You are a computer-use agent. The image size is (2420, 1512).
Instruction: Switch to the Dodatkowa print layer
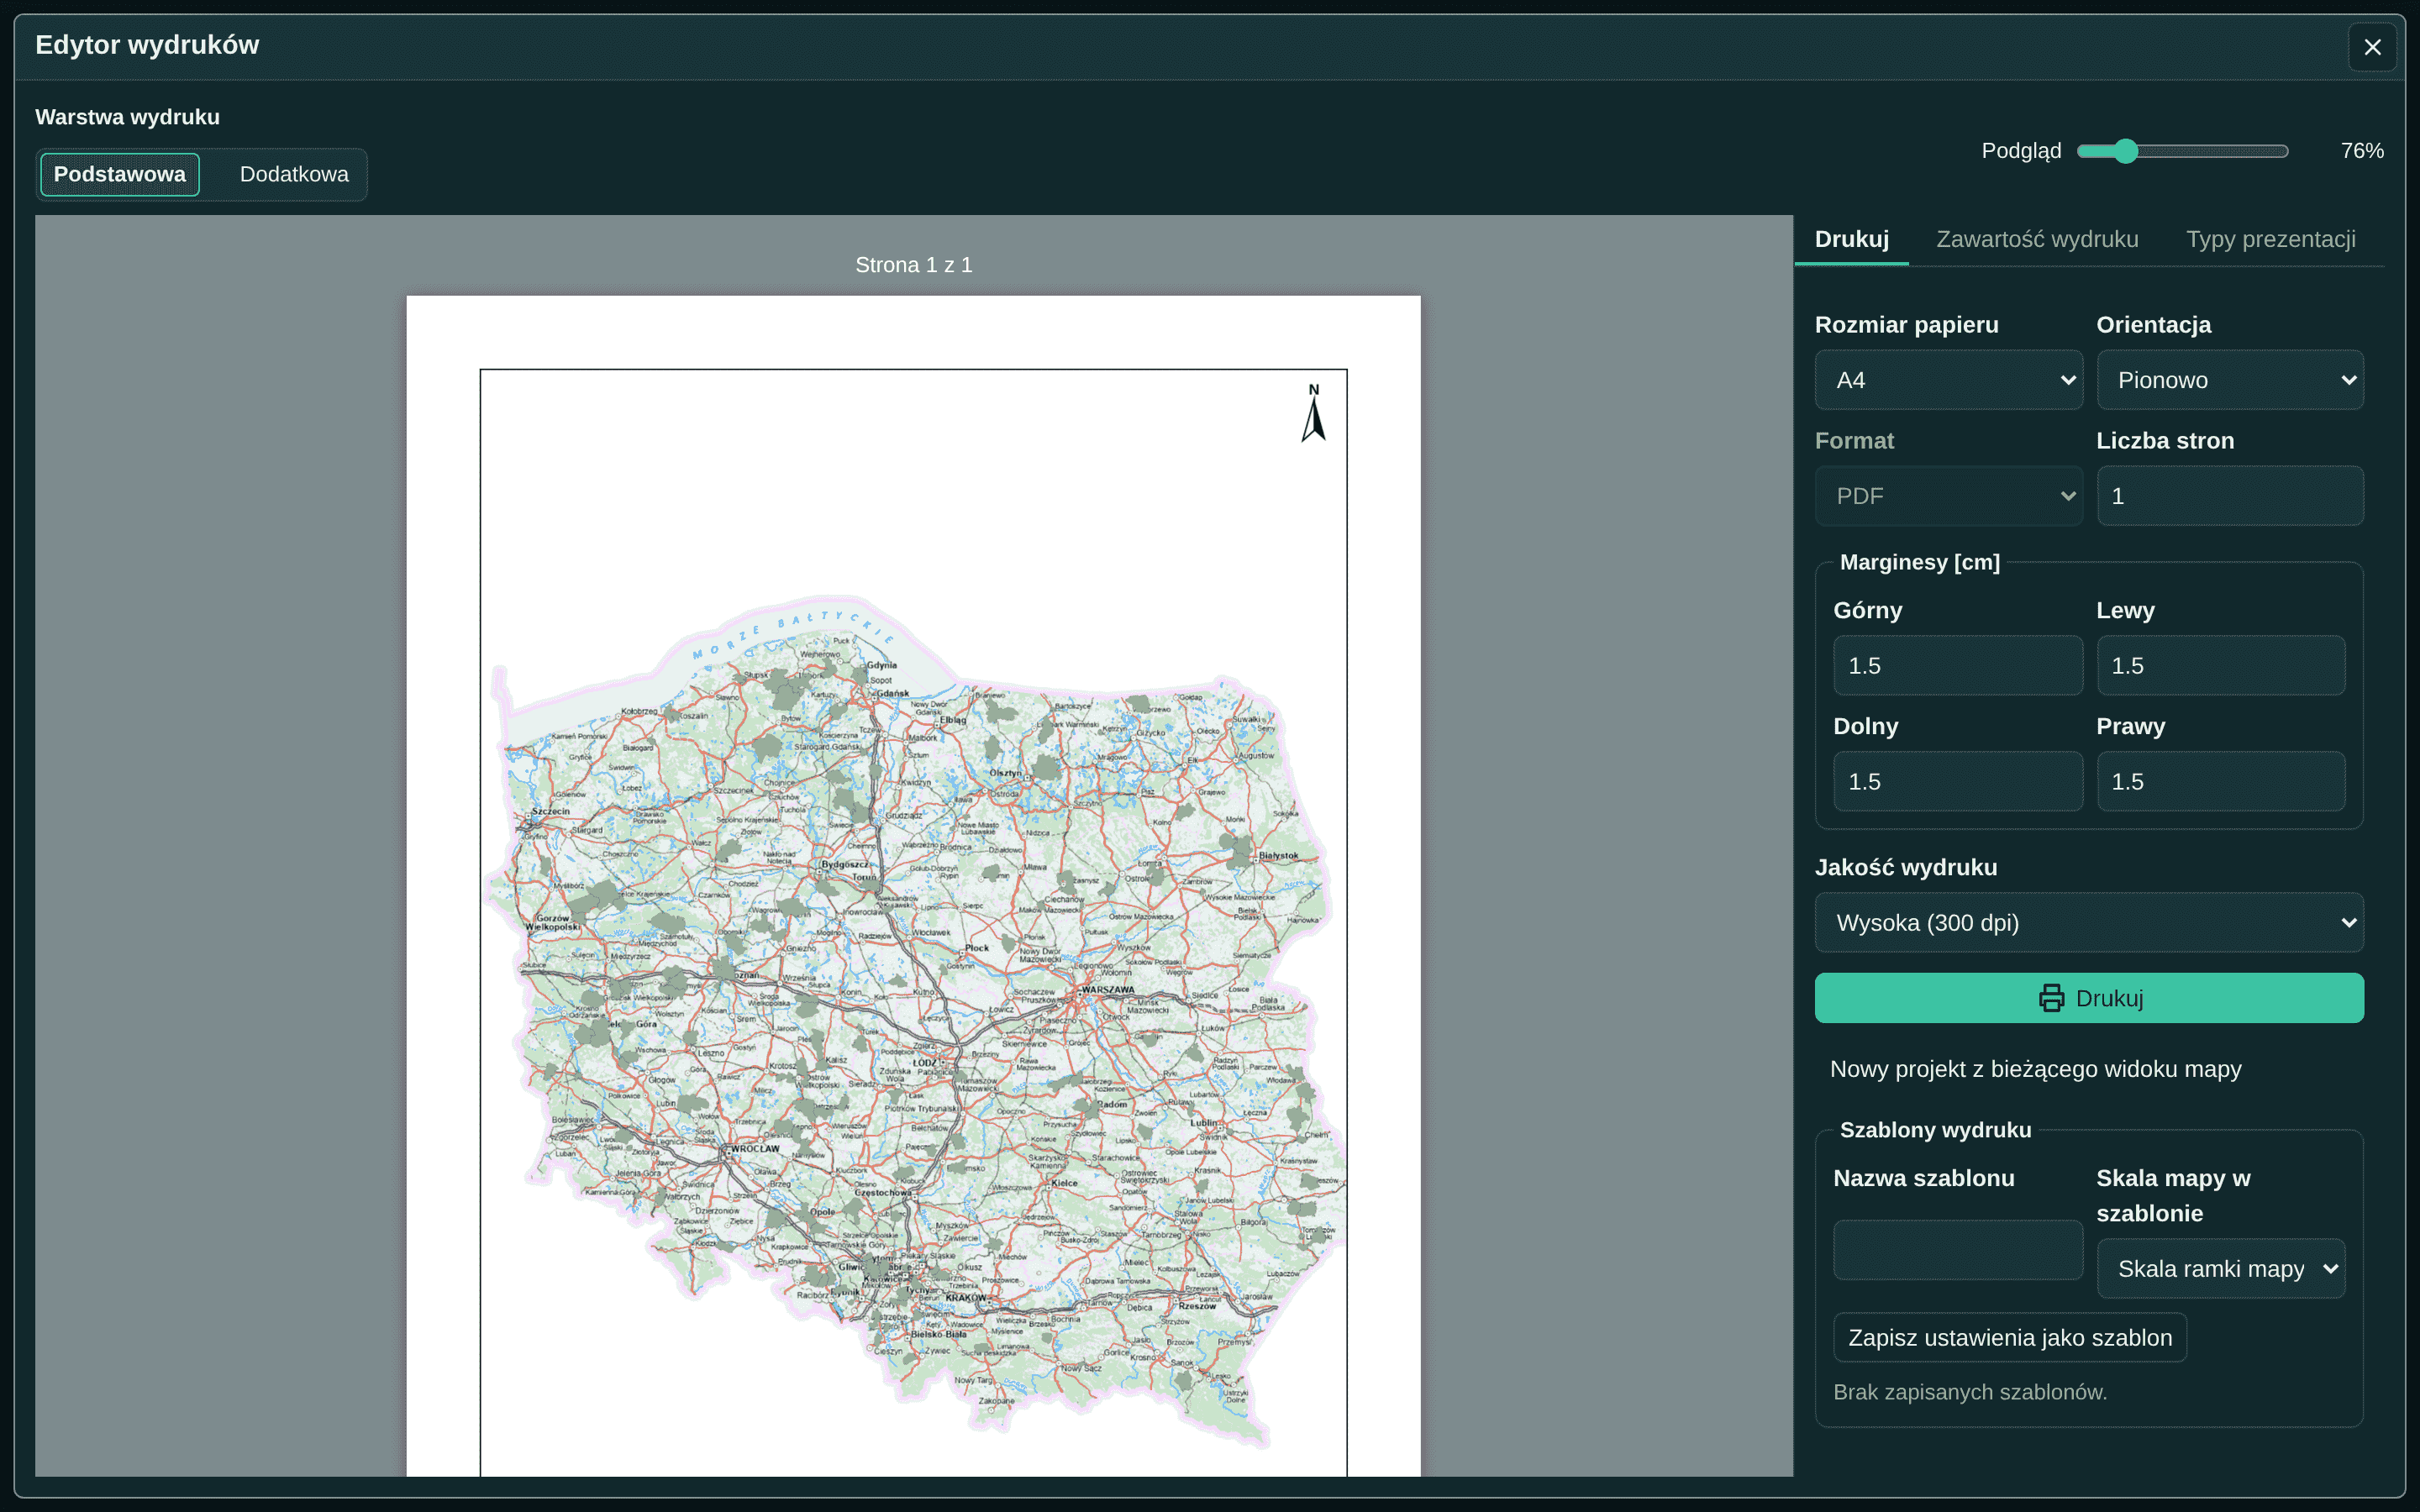click(294, 174)
